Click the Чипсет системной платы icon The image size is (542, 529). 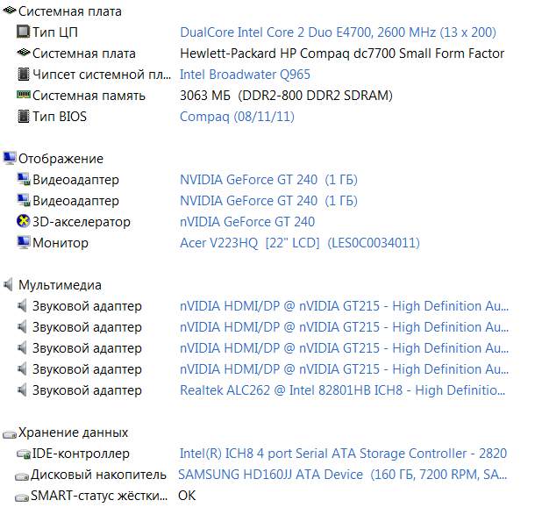pyautogui.click(x=24, y=75)
